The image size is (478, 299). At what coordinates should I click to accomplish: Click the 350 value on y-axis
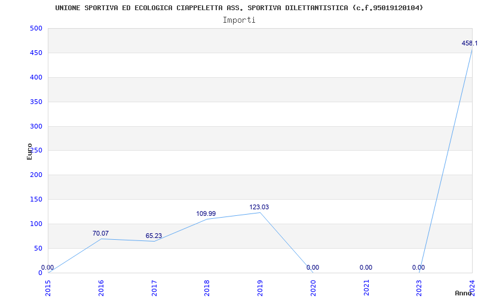click(36, 102)
